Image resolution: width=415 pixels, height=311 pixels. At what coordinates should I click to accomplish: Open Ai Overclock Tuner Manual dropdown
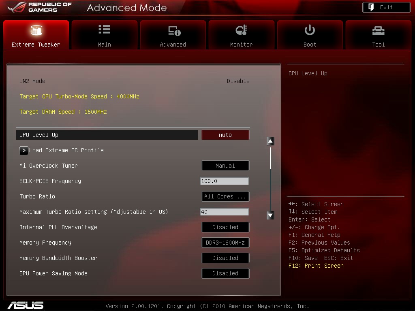[225, 166]
